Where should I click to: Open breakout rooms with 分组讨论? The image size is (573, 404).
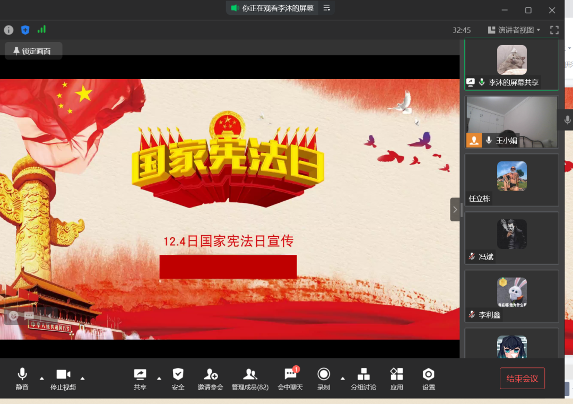pyautogui.click(x=363, y=379)
